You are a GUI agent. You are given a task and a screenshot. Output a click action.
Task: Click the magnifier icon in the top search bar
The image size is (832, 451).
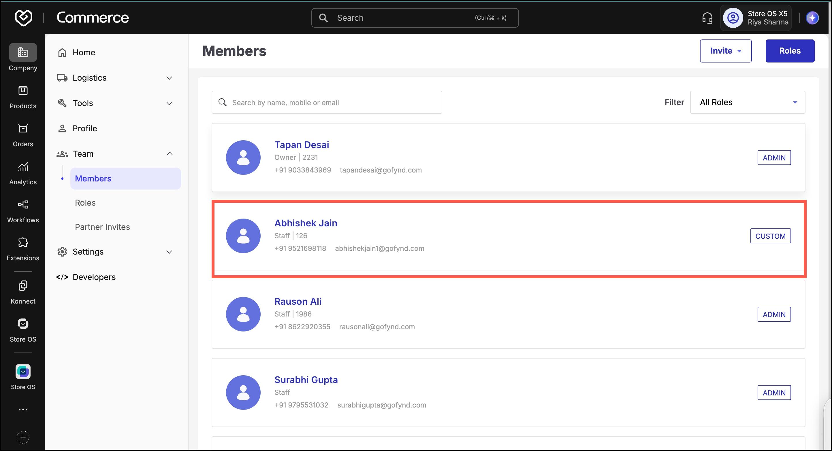coord(323,18)
